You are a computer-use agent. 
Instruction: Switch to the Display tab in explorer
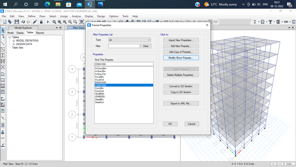coord(20,33)
